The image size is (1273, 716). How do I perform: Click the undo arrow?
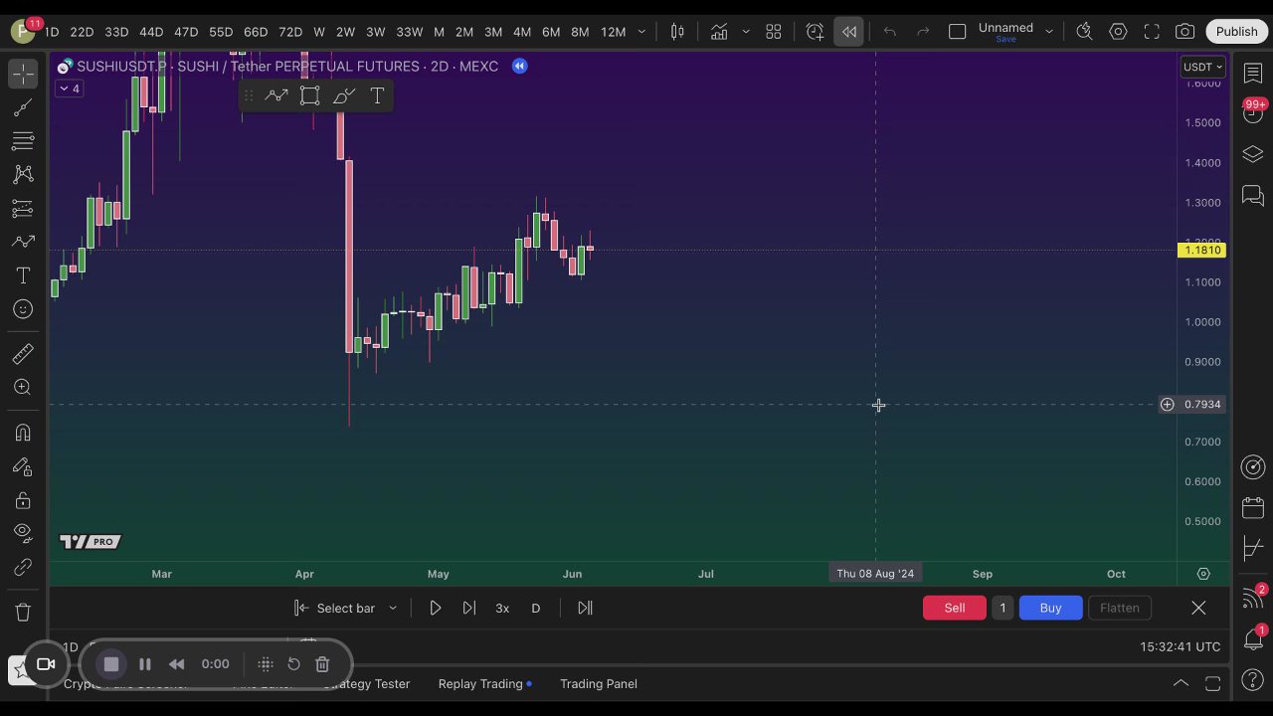tap(890, 32)
